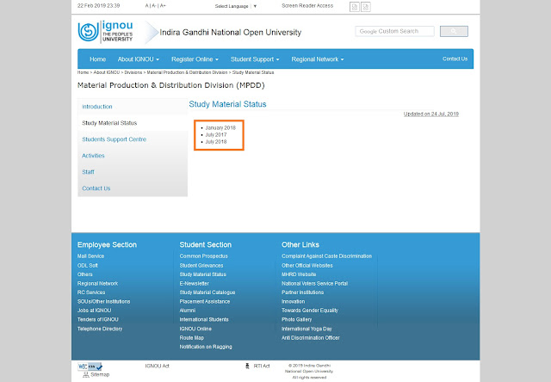Open Common Prospectus link
This screenshot has height=382, width=551.
(x=204, y=256)
